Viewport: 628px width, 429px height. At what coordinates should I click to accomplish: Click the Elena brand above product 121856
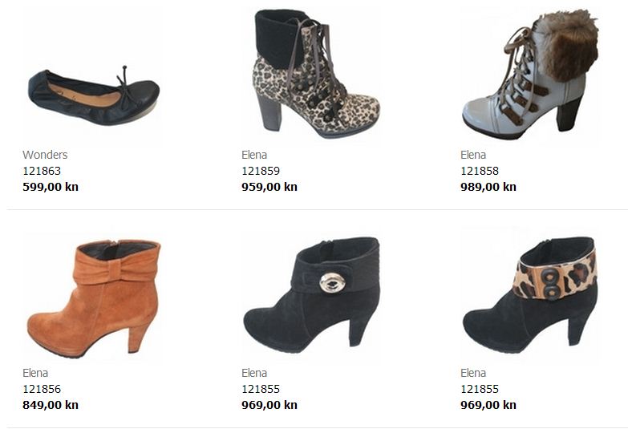[35, 373]
